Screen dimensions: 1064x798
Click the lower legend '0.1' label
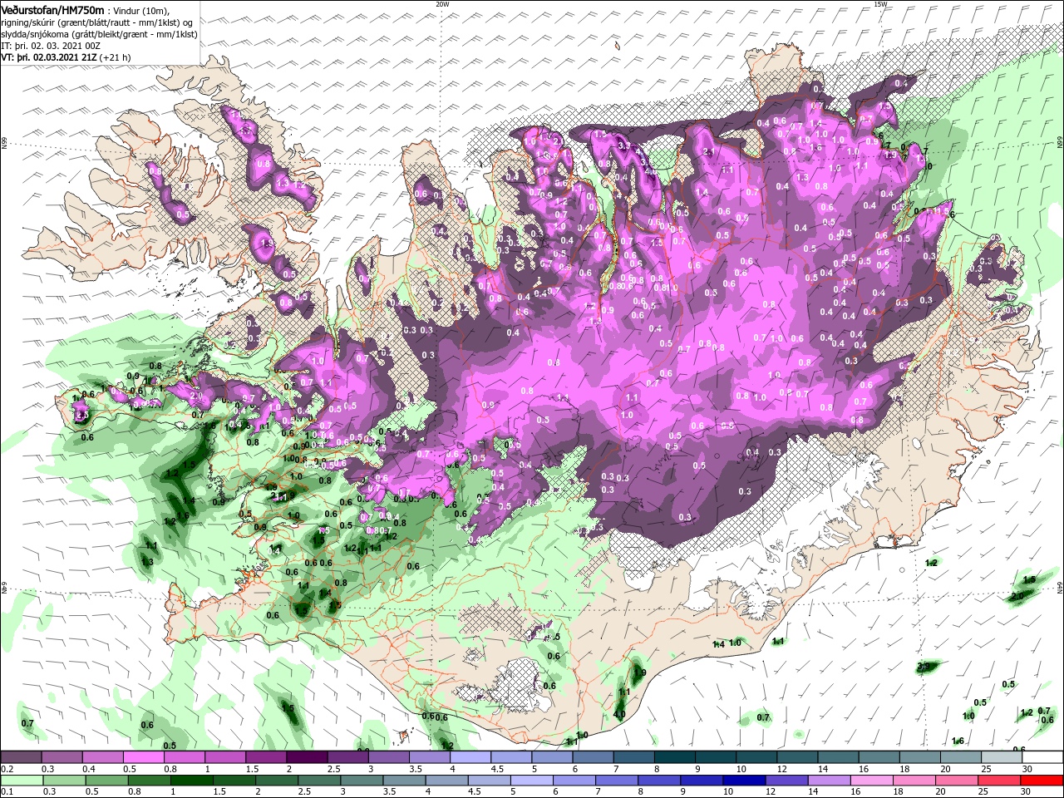7,791
